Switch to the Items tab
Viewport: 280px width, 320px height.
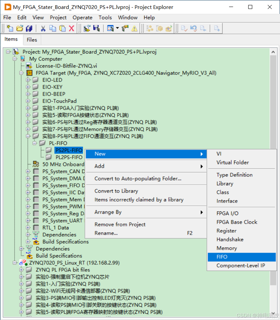click(11, 39)
